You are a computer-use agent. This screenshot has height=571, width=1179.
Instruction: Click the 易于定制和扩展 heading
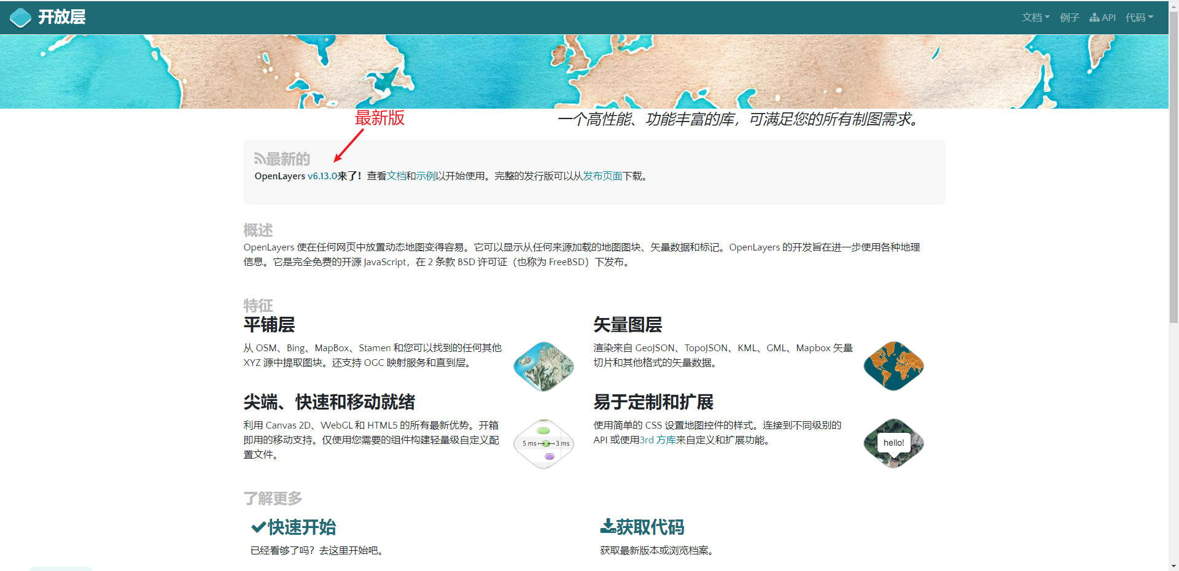tap(653, 402)
